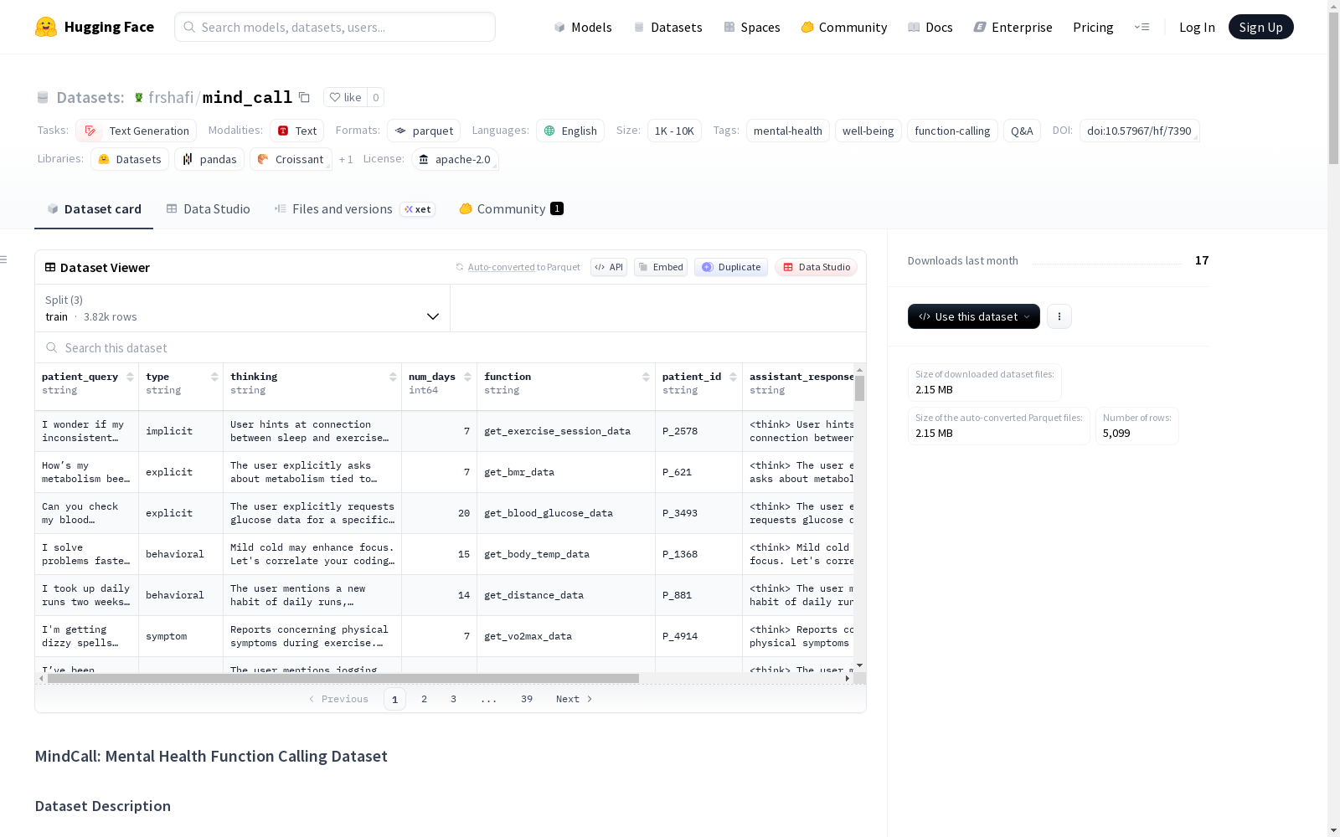Click the 1K - 10K size tag

coord(674,131)
